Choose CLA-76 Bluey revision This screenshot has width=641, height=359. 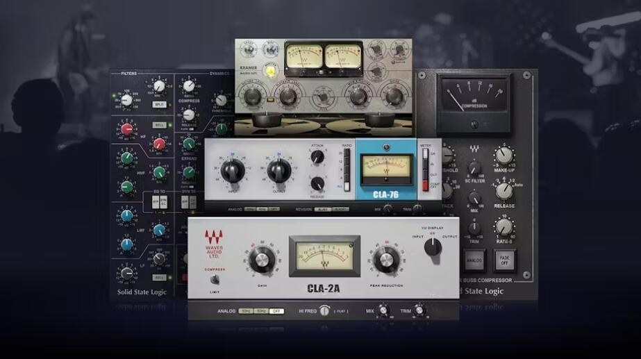coord(322,209)
